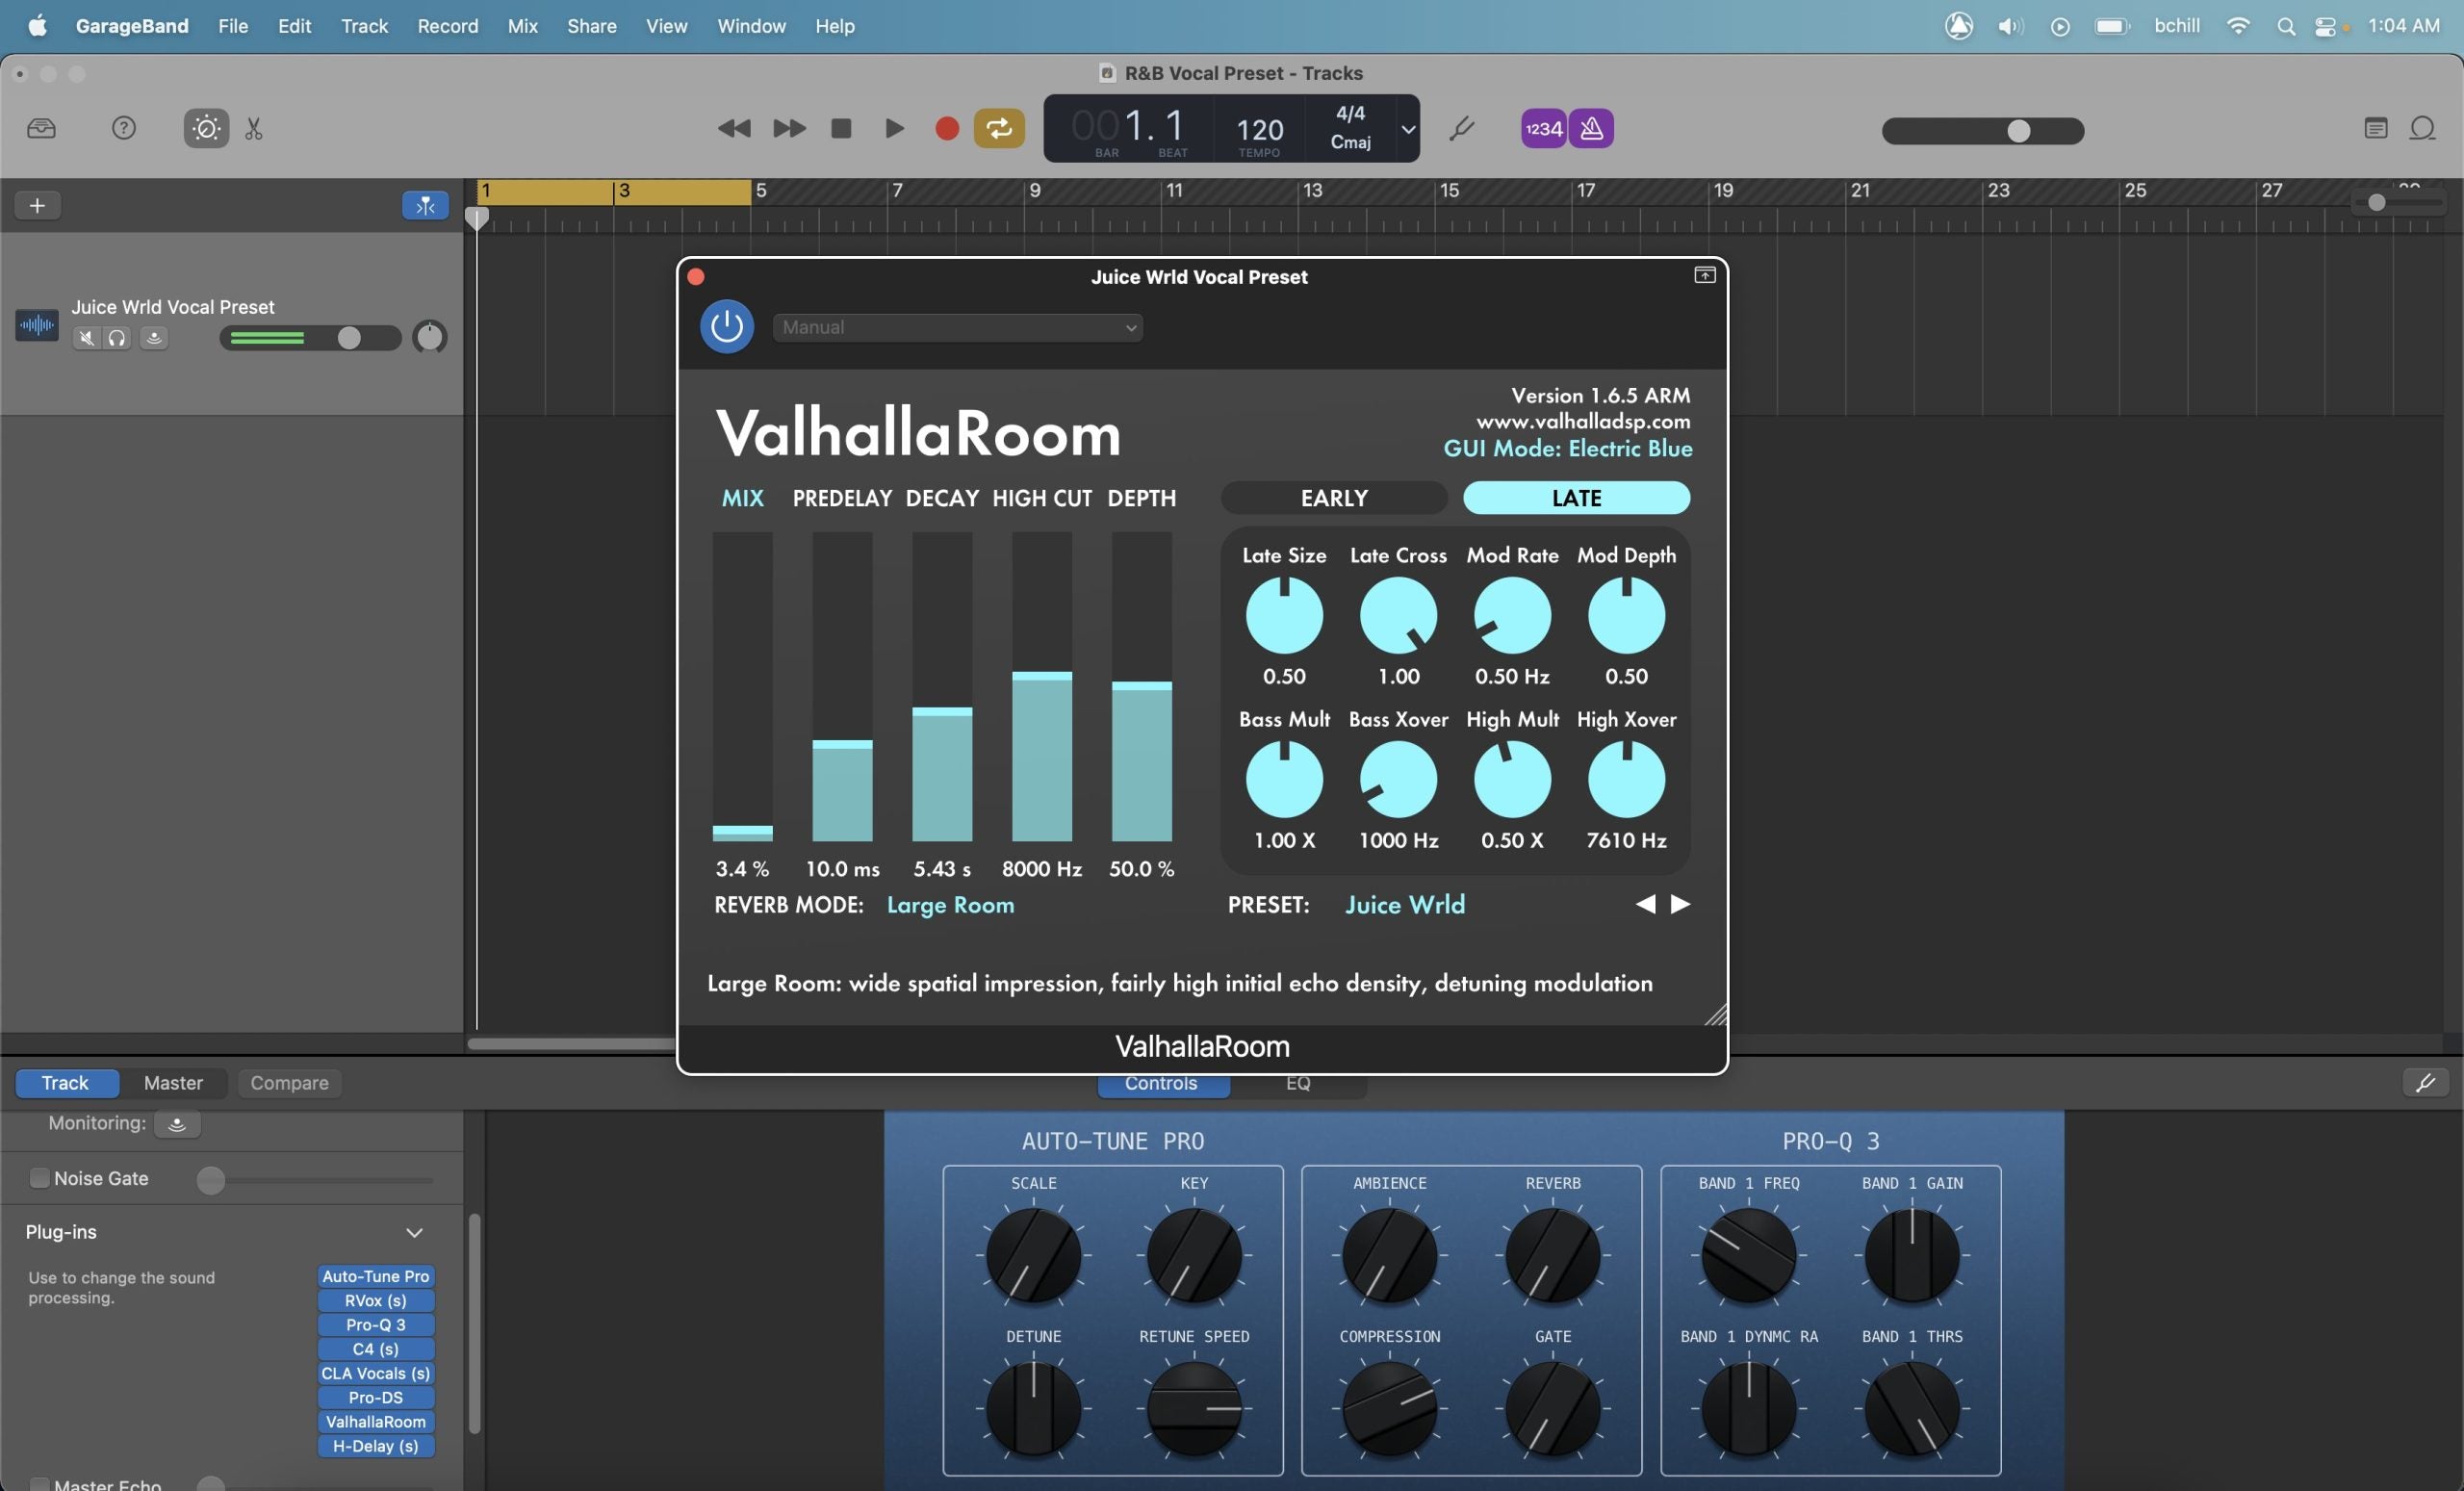Collapse the Plug-ins section chevron
The width and height of the screenshot is (2464, 1491).
coord(415,1232)
